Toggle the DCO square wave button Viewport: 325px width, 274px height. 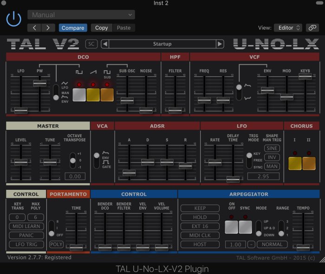coord(79,94)
